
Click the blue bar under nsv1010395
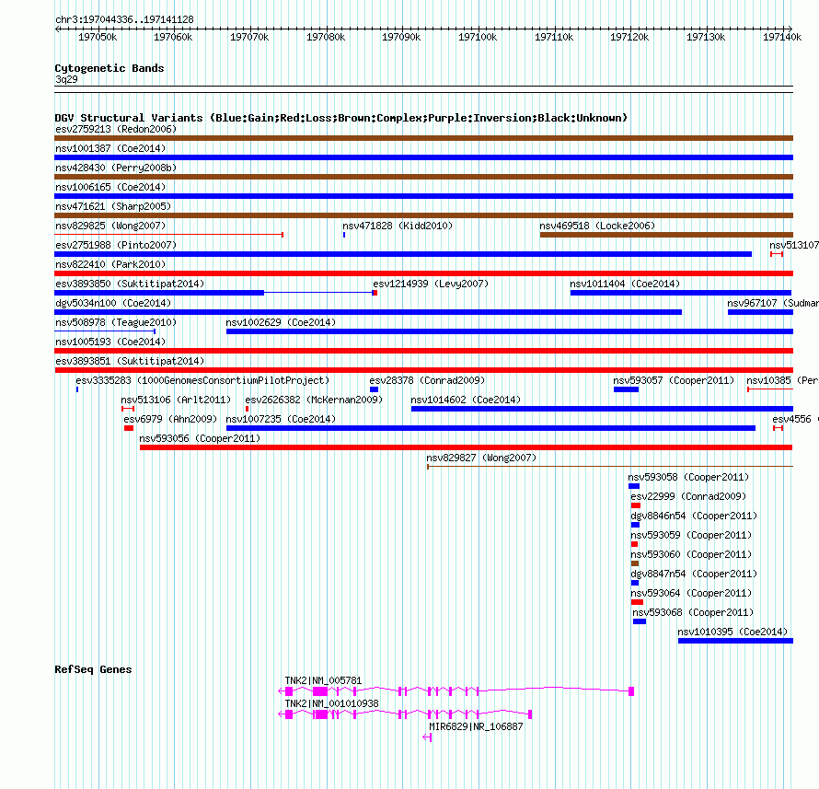[x=735, y=641]
